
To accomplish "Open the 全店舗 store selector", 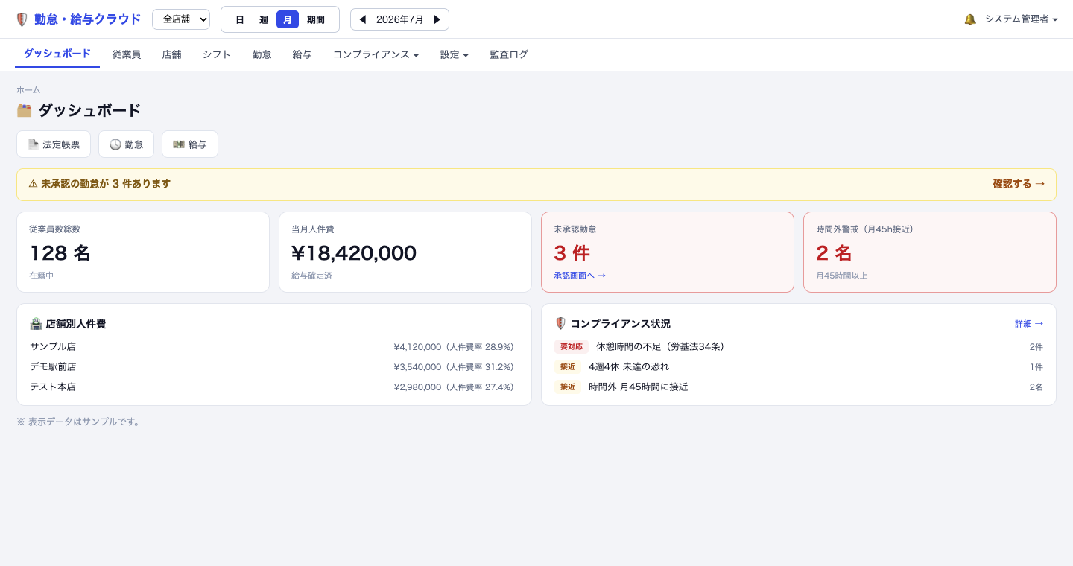I will (x=181, y=19).
